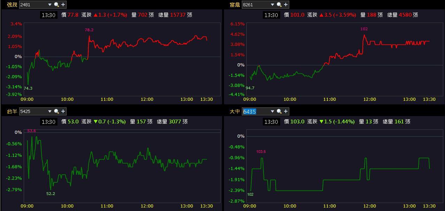The image size is (445, 211).
Task: Click the plus icon in the 大中 panel
Action: [286, 111]
